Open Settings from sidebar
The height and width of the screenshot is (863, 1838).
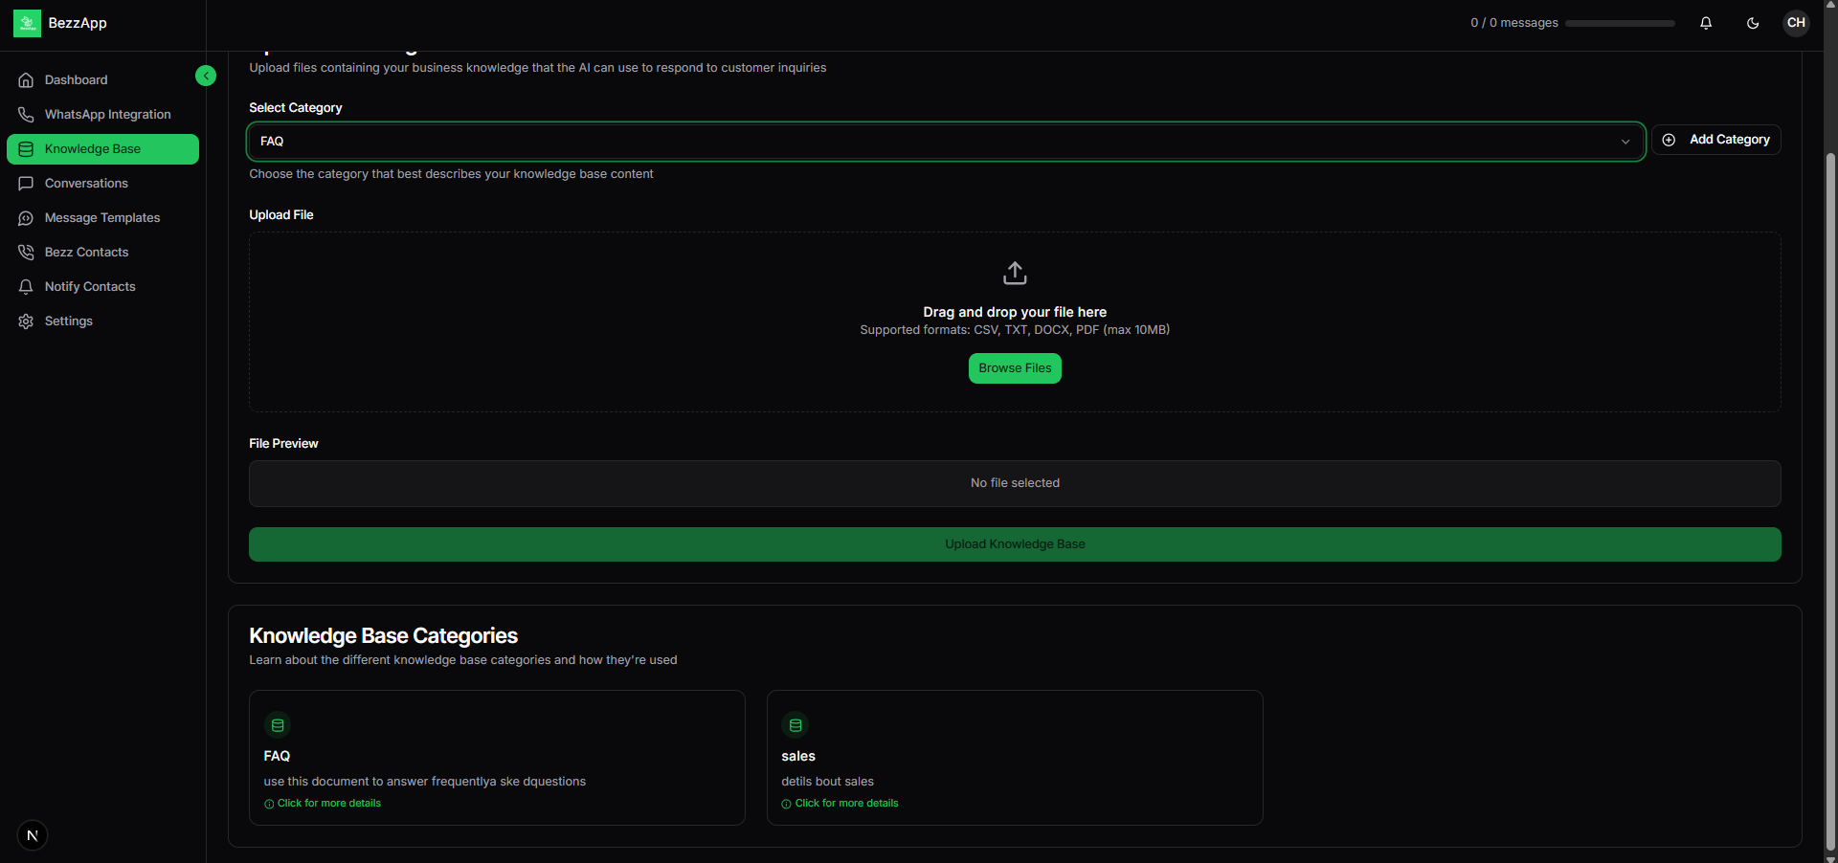(x=102, y=321)
